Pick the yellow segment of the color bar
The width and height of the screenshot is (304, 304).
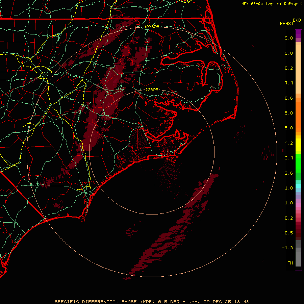[298, 145]
